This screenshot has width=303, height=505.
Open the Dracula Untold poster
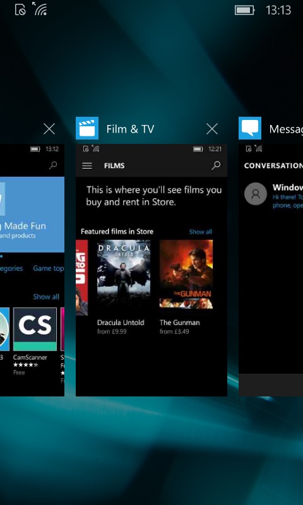(124, 275)
